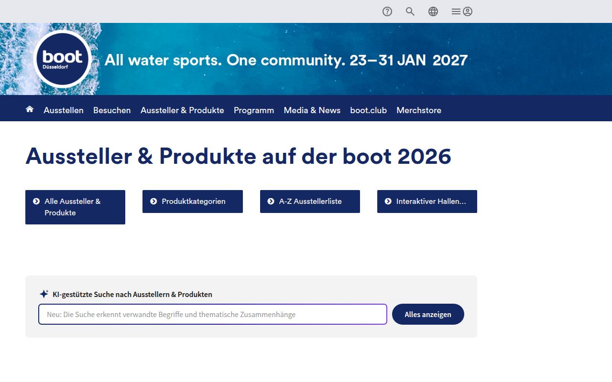Click the Alles anzeigen button
The height and width of the screenshot is (382, 612).
[428, 314]
